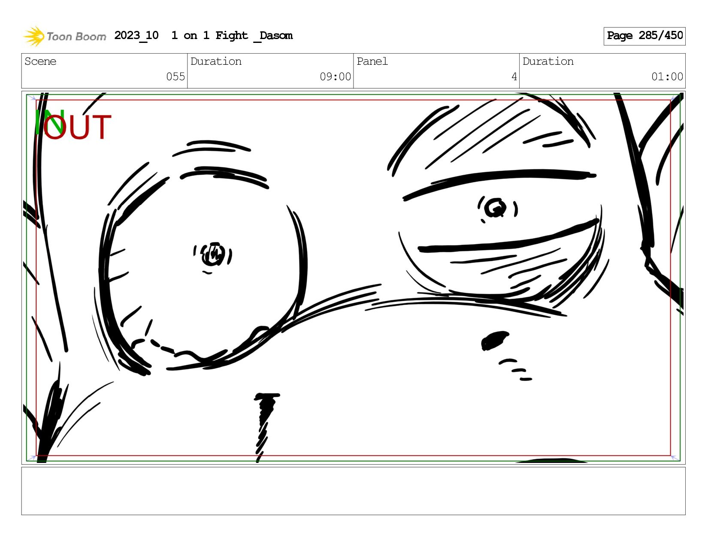Click the 'Page 285/450' page indicator

(644, 36)
